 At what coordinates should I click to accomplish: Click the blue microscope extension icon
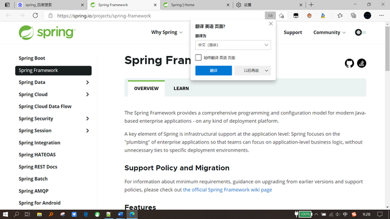[x=323, y=16]
